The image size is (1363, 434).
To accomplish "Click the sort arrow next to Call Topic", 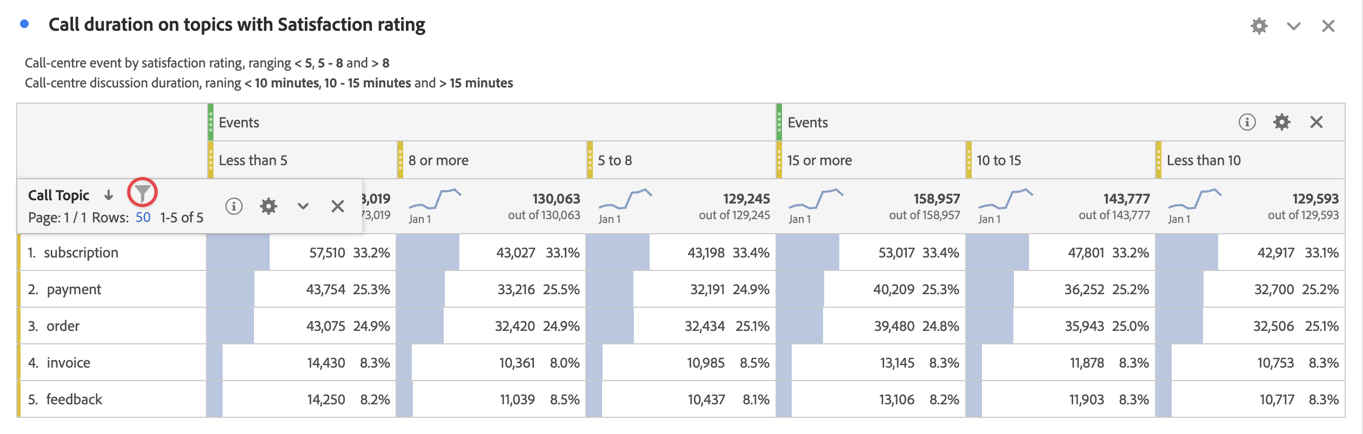I will coord(109,195).
